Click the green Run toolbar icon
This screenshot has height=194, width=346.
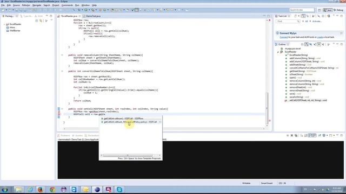tap(86, 10)
